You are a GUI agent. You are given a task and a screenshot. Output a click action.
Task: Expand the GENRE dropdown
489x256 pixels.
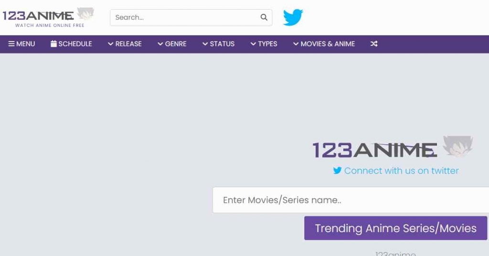[172, 44]
